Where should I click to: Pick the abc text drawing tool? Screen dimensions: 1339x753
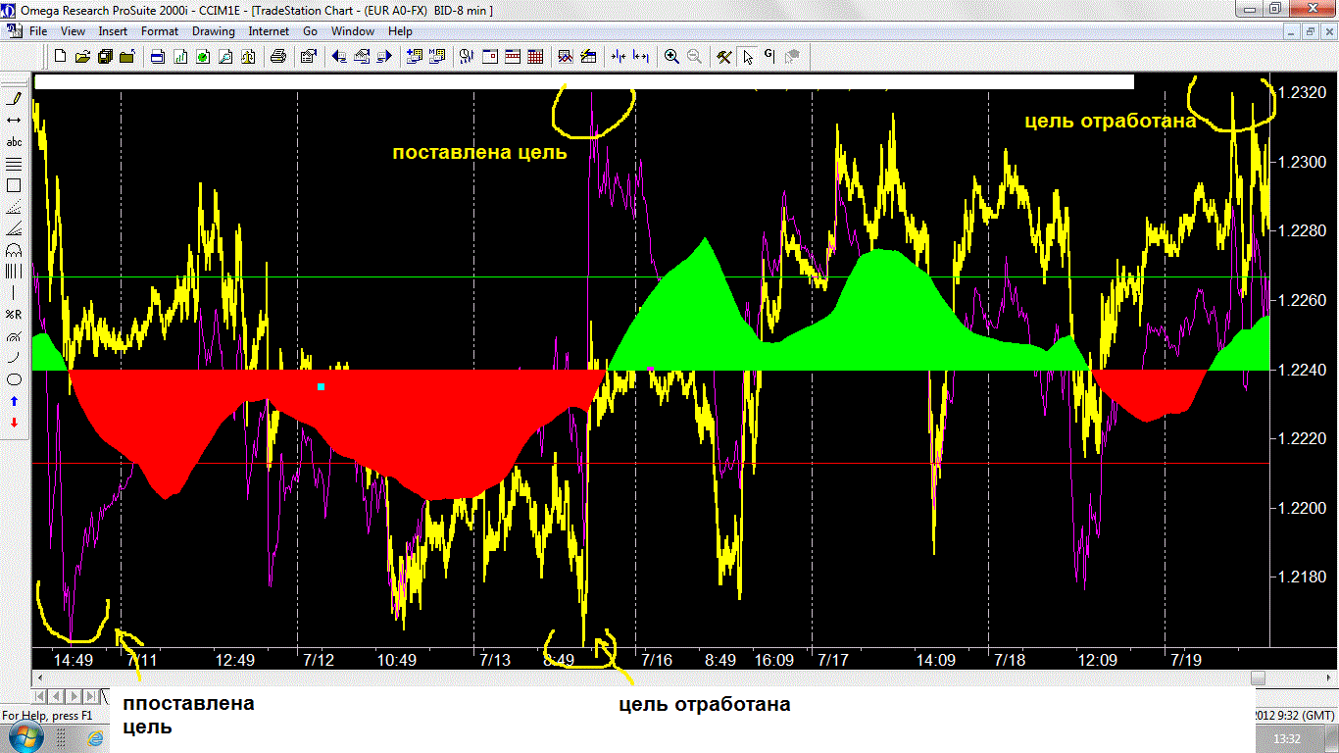(14, 142)
